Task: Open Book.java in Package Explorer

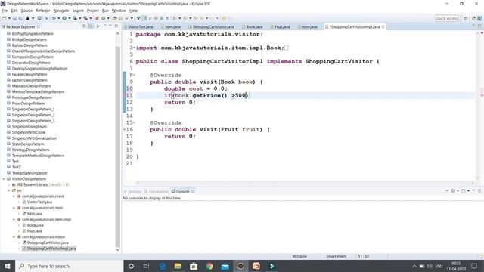Action: (36, 225)
